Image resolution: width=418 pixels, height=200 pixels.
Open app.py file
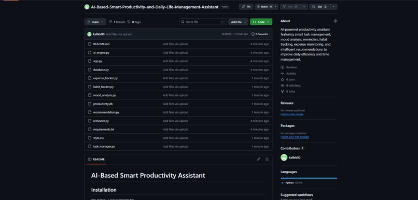click(97, 61)
